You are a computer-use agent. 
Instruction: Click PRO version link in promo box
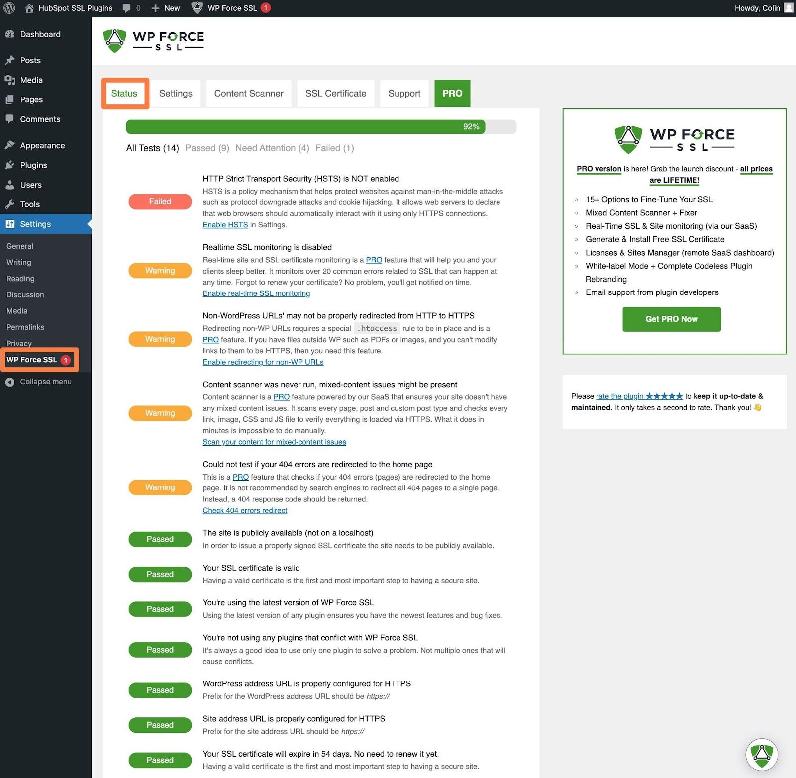[x=599, y=169]
